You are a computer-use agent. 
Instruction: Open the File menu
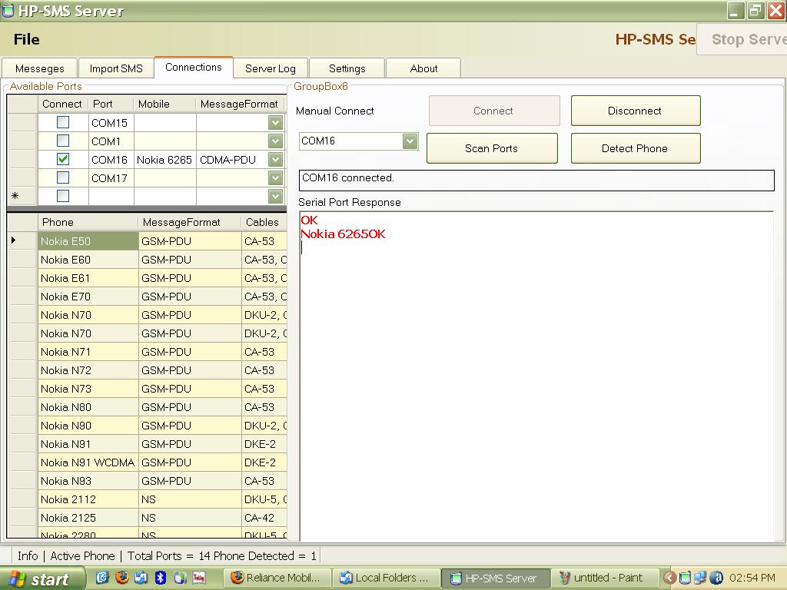(26, 39)
